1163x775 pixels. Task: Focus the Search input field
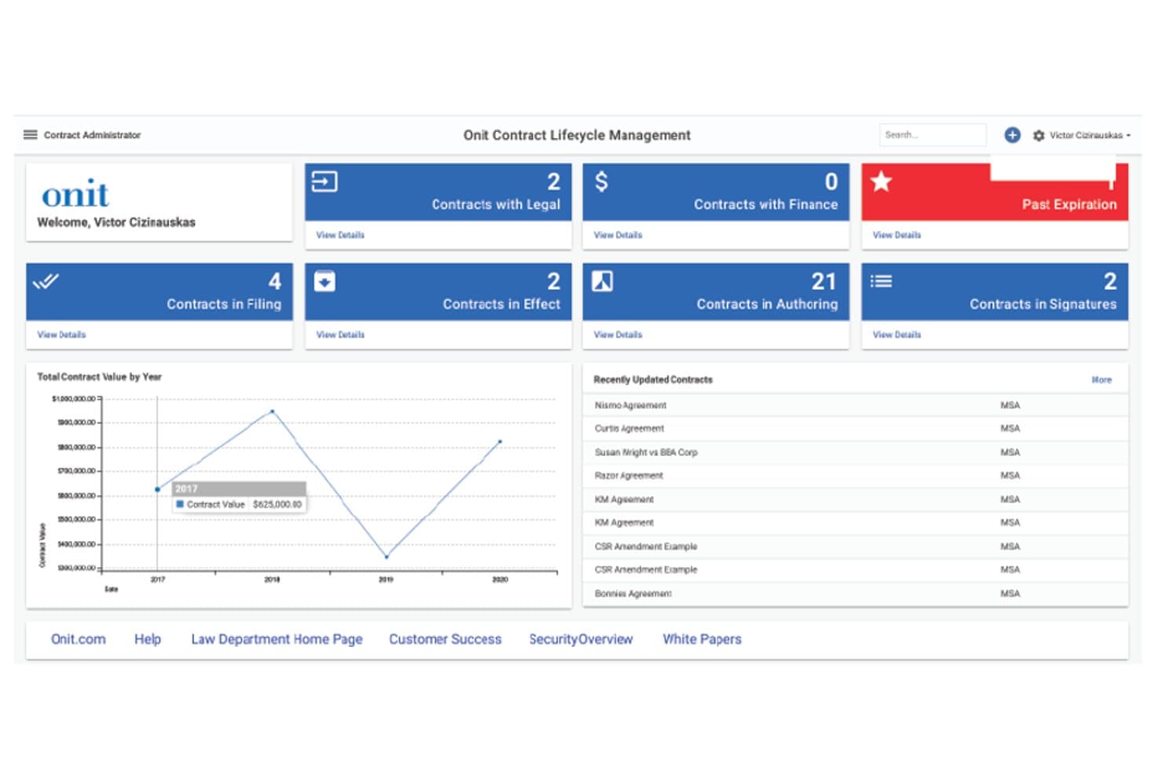point(933,135)
